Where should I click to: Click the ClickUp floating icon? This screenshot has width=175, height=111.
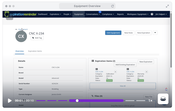click(167, 89)
